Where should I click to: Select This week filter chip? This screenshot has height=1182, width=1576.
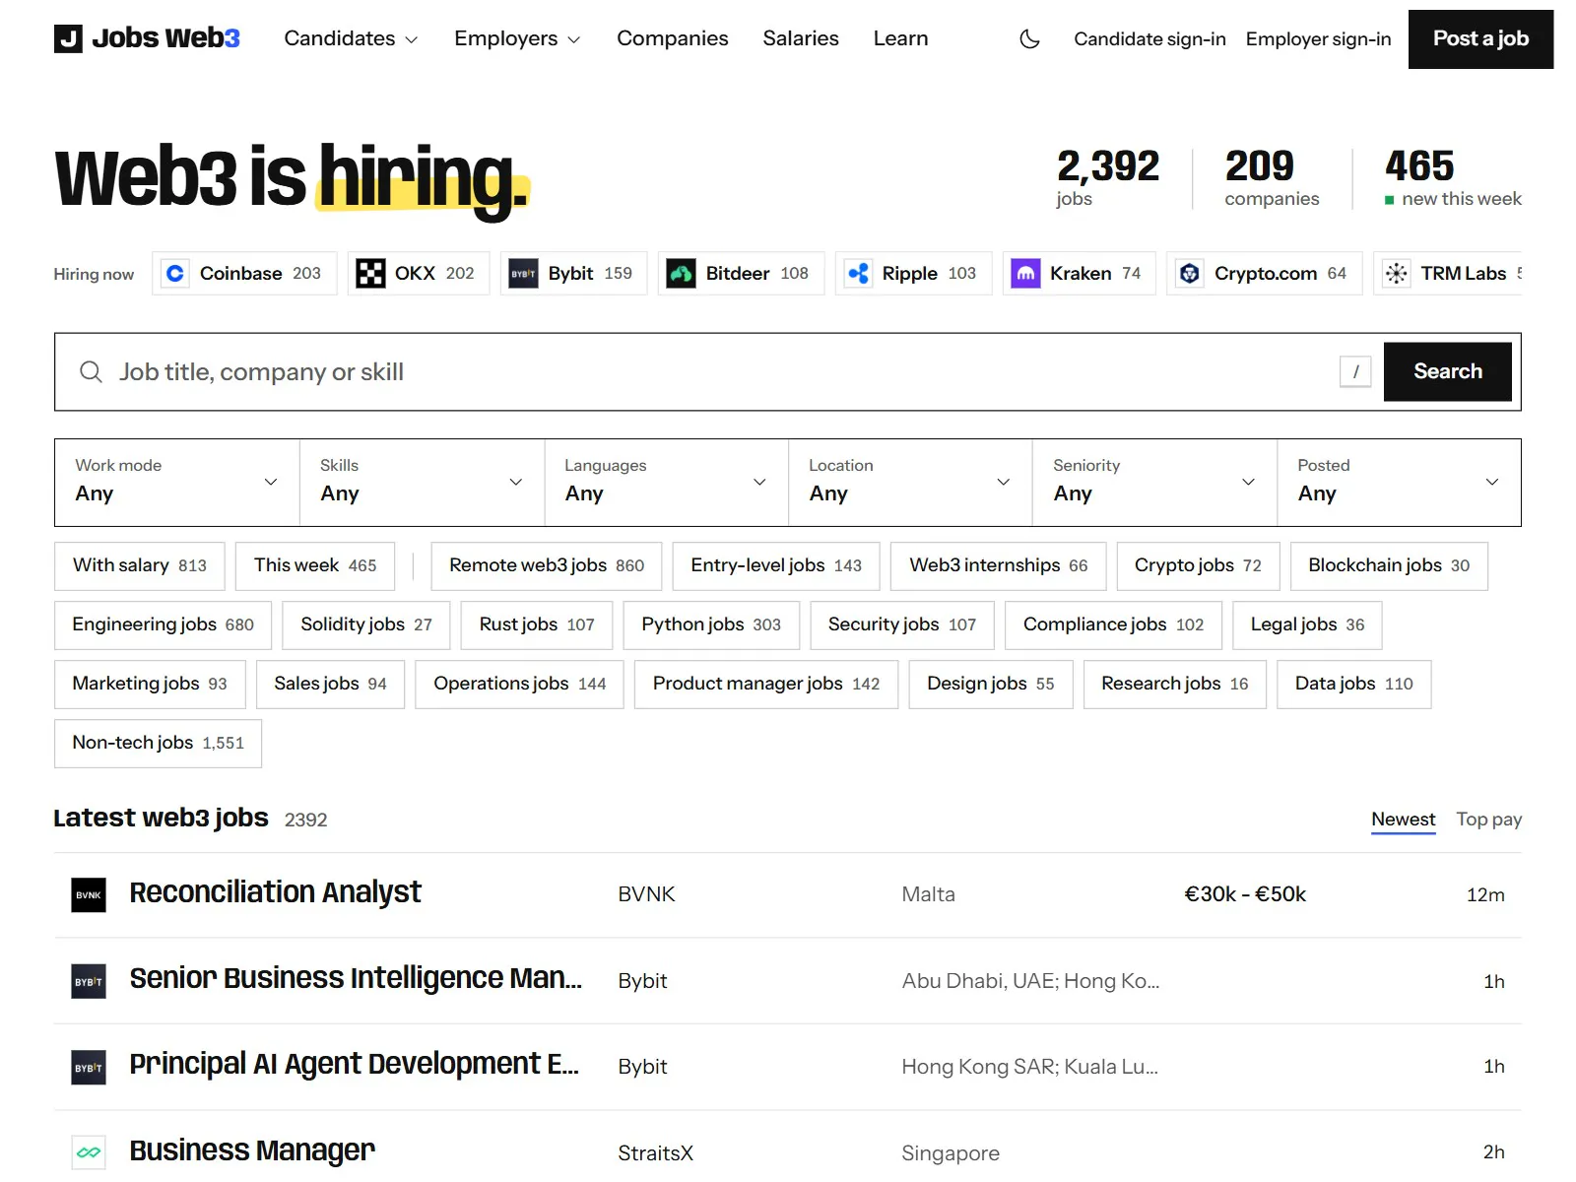pyautogui.click(x=315, y=565)
